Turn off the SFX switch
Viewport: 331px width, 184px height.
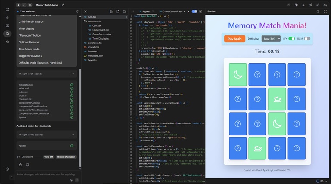tap(291, 39)
